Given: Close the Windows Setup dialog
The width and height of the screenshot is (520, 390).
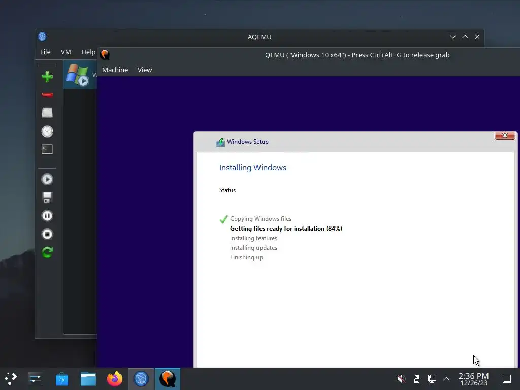Looking at the screenshot, I should [505, 135].
